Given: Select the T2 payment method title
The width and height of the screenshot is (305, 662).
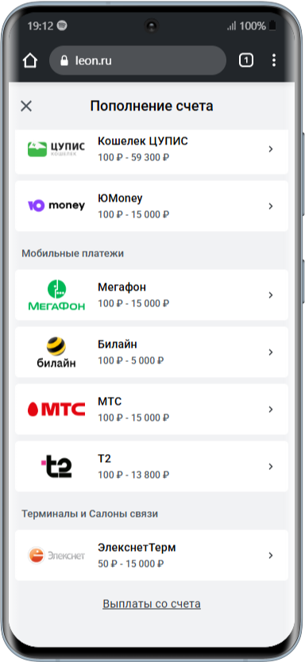Looking at the screenshot, I should (x=104, y=459).
